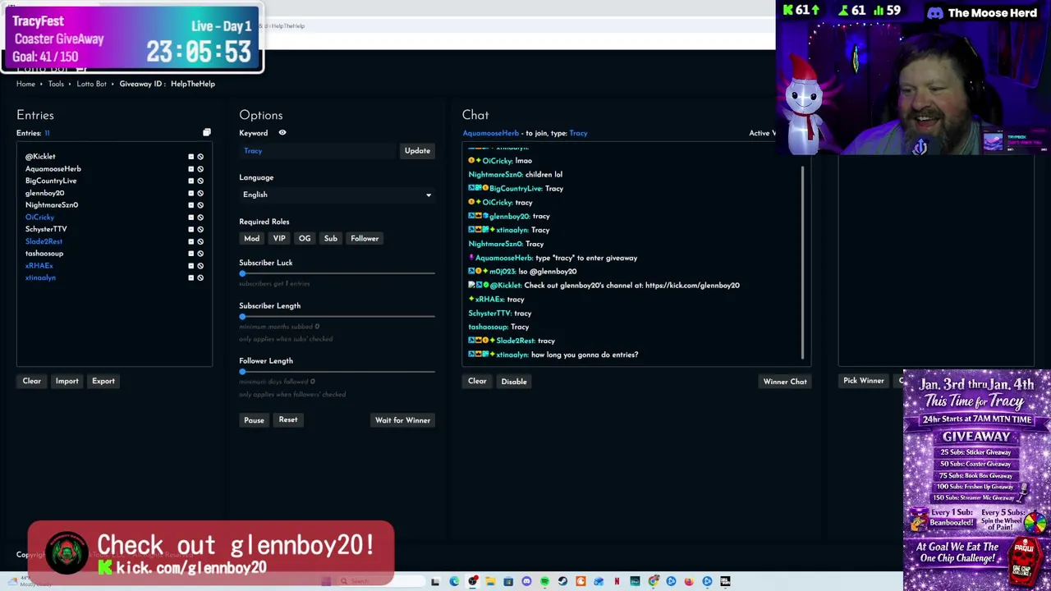Remove @Kicklet entry with minus icon
Viewport: 1051px width, 591px height.
pos(191,157)
